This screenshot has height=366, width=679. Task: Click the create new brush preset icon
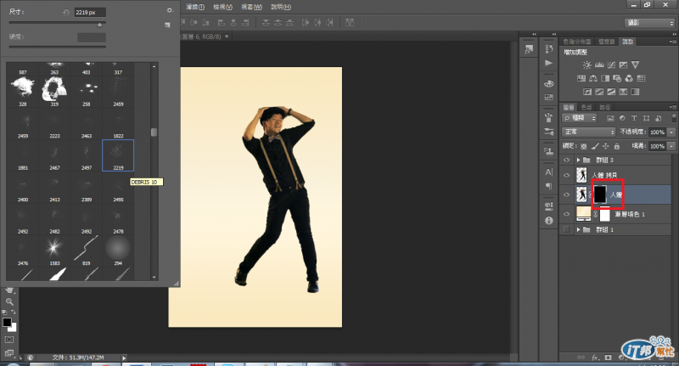click(x=169, y=25)
